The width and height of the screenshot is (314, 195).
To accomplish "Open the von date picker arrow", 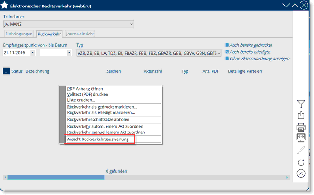I will (32, 53).
